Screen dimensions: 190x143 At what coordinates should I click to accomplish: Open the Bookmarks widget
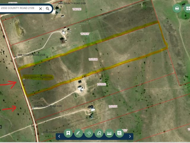point(68,133)
